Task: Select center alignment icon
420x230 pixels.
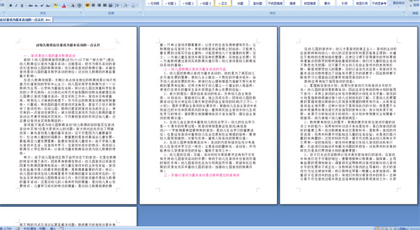Action: [93, 6]
